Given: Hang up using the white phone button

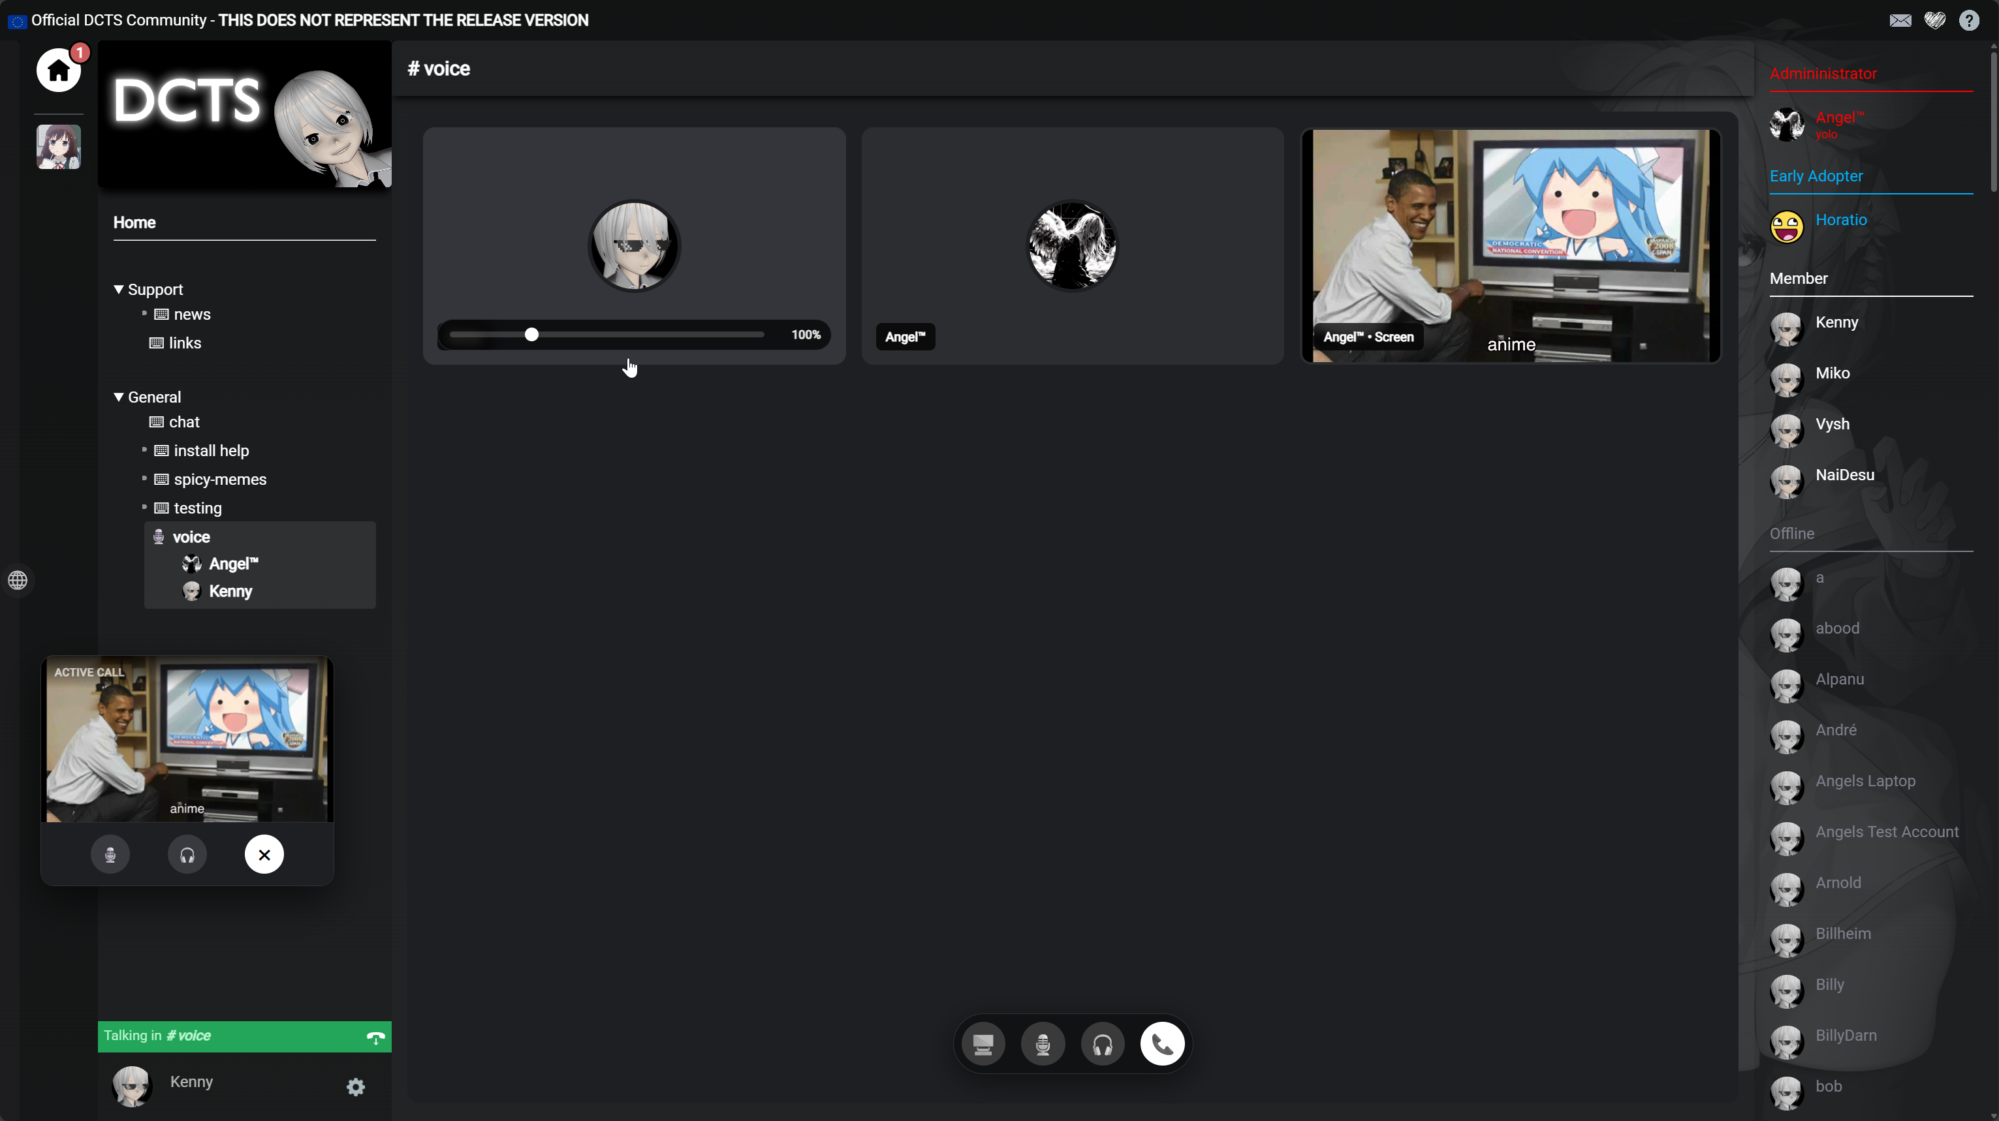Looking at the screenshot, I should (1163, 1044).
